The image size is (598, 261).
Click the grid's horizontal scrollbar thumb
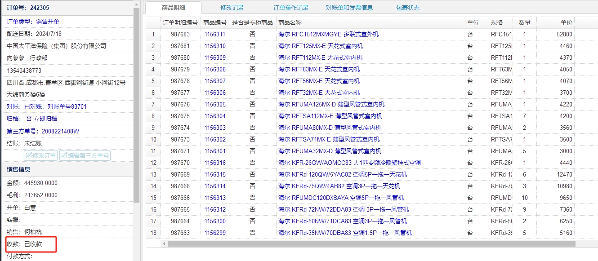tap(371, 243)
